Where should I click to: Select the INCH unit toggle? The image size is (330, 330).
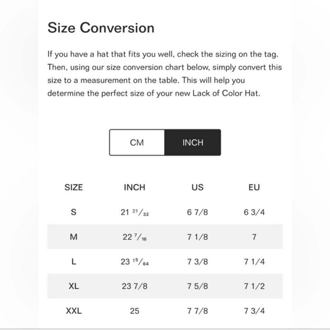tap(193, 143)
